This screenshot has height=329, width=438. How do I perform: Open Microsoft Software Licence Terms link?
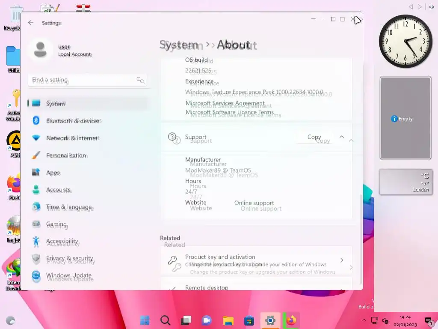tap(230, 112)
